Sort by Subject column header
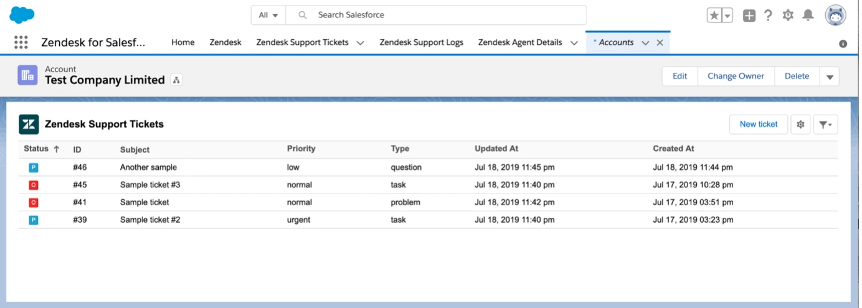Image resolution: width=862 pixels, height=308 pixels. tap(135, 149)
